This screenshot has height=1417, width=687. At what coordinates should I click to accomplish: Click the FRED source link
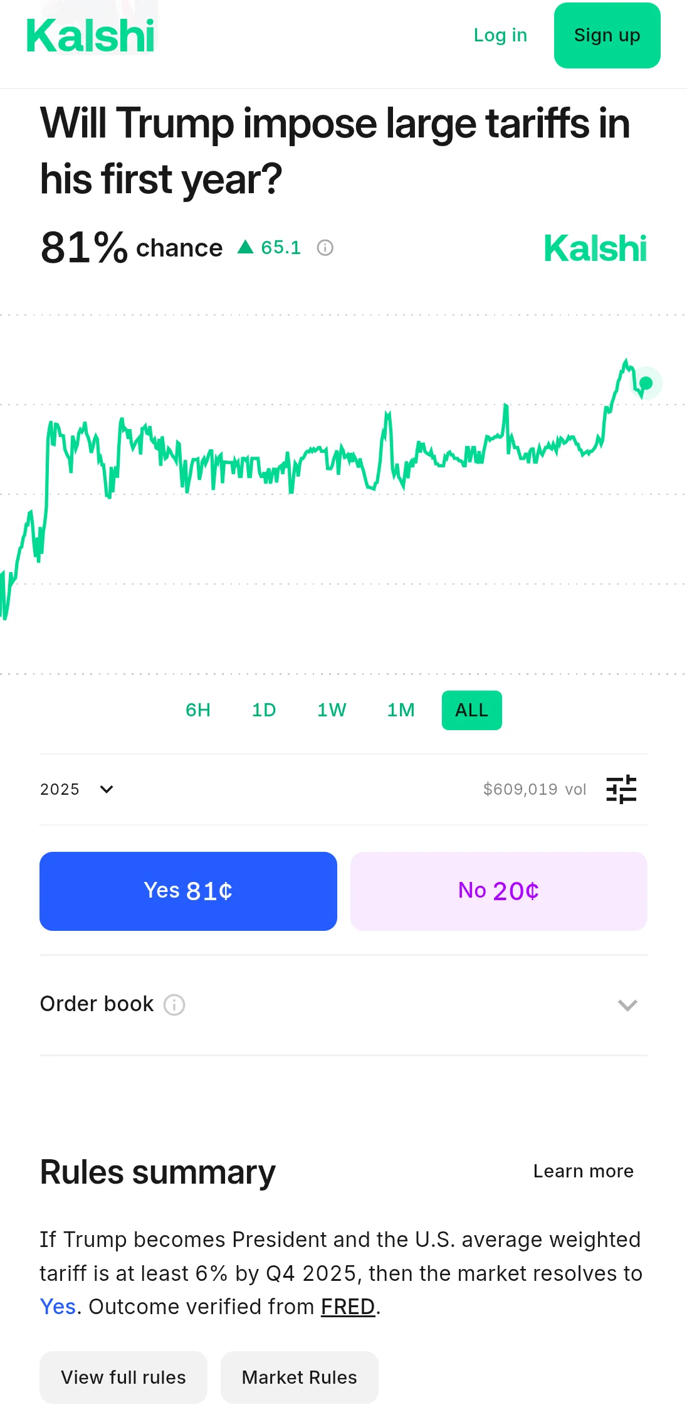click(348, 1307)
